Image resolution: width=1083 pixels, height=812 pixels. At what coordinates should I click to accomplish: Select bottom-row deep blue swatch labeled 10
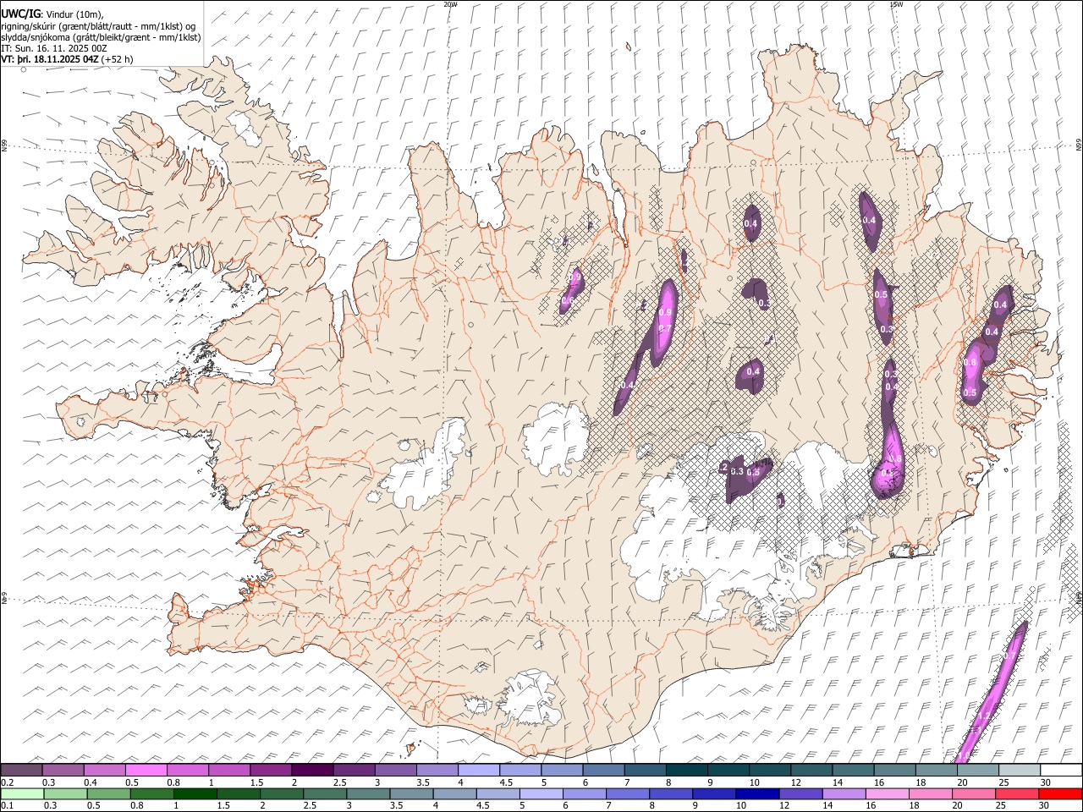point(758,793)
